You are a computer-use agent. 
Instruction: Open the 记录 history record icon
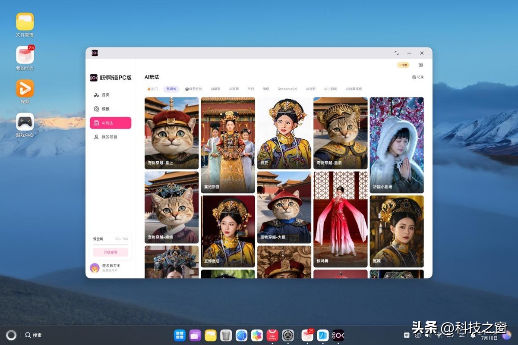(x=414, y=77)
